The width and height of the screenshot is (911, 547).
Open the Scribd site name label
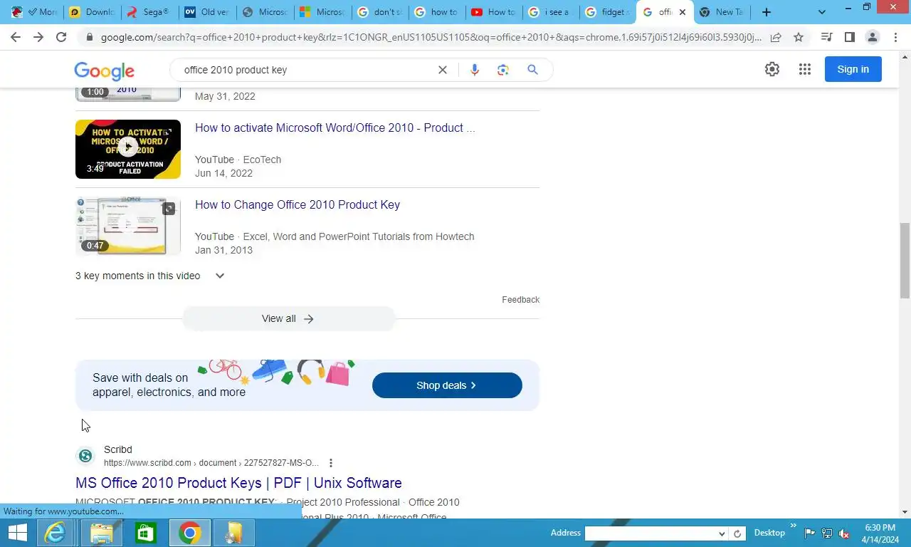click(x=118, y=449)
